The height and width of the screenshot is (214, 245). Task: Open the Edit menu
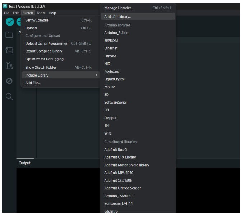15,13
